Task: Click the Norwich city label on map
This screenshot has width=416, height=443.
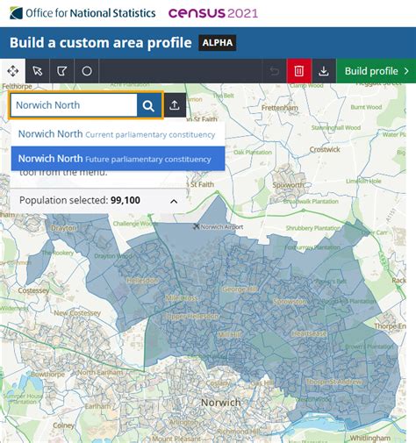Action: [x=221, y=403]
